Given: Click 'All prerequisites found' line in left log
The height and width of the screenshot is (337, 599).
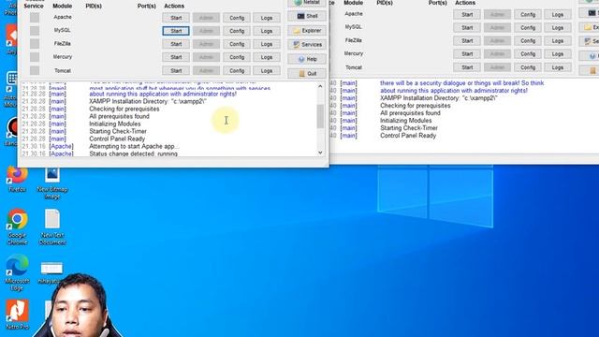Looking at the screenshot, I should tap(119, 116).
